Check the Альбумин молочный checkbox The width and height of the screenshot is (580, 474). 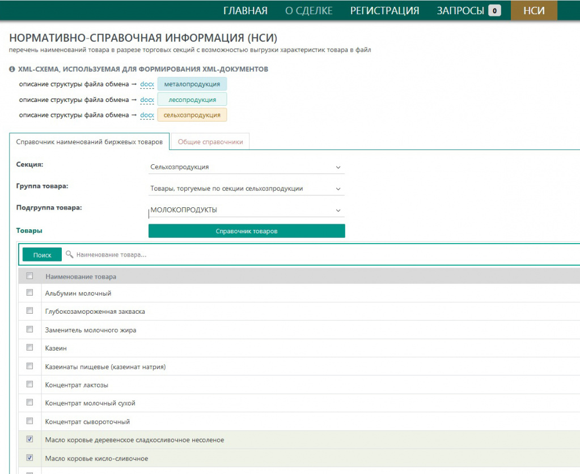click(x=29, y=293)
